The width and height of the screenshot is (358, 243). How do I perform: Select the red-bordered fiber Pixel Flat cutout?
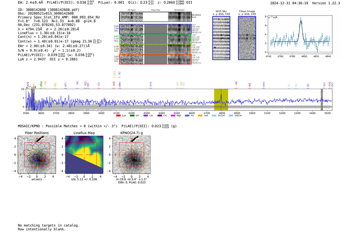pos(155,59)
